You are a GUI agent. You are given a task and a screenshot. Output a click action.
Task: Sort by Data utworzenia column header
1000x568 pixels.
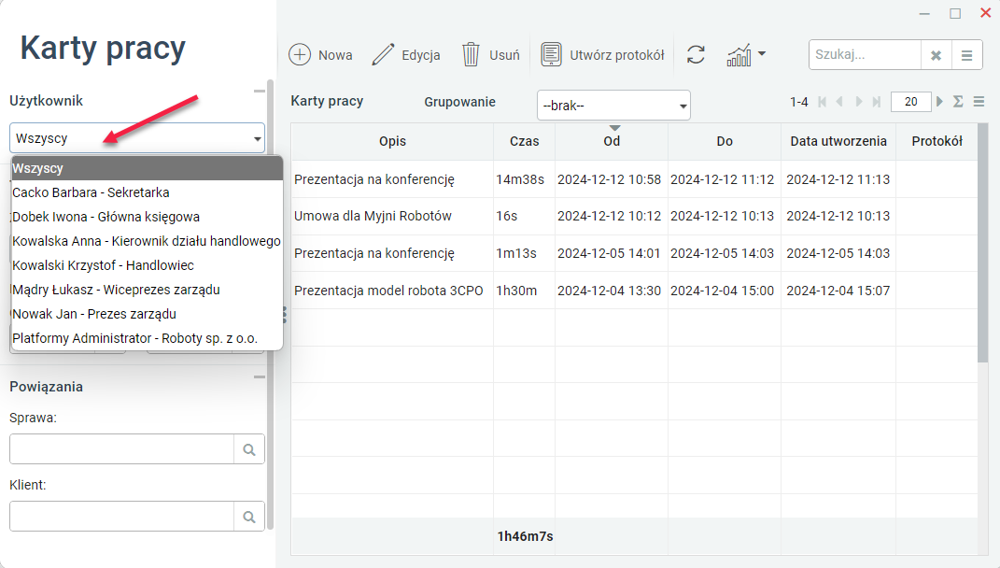[x=838, y=142]
